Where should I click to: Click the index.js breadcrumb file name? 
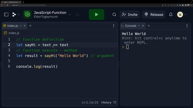click(14, 33)
